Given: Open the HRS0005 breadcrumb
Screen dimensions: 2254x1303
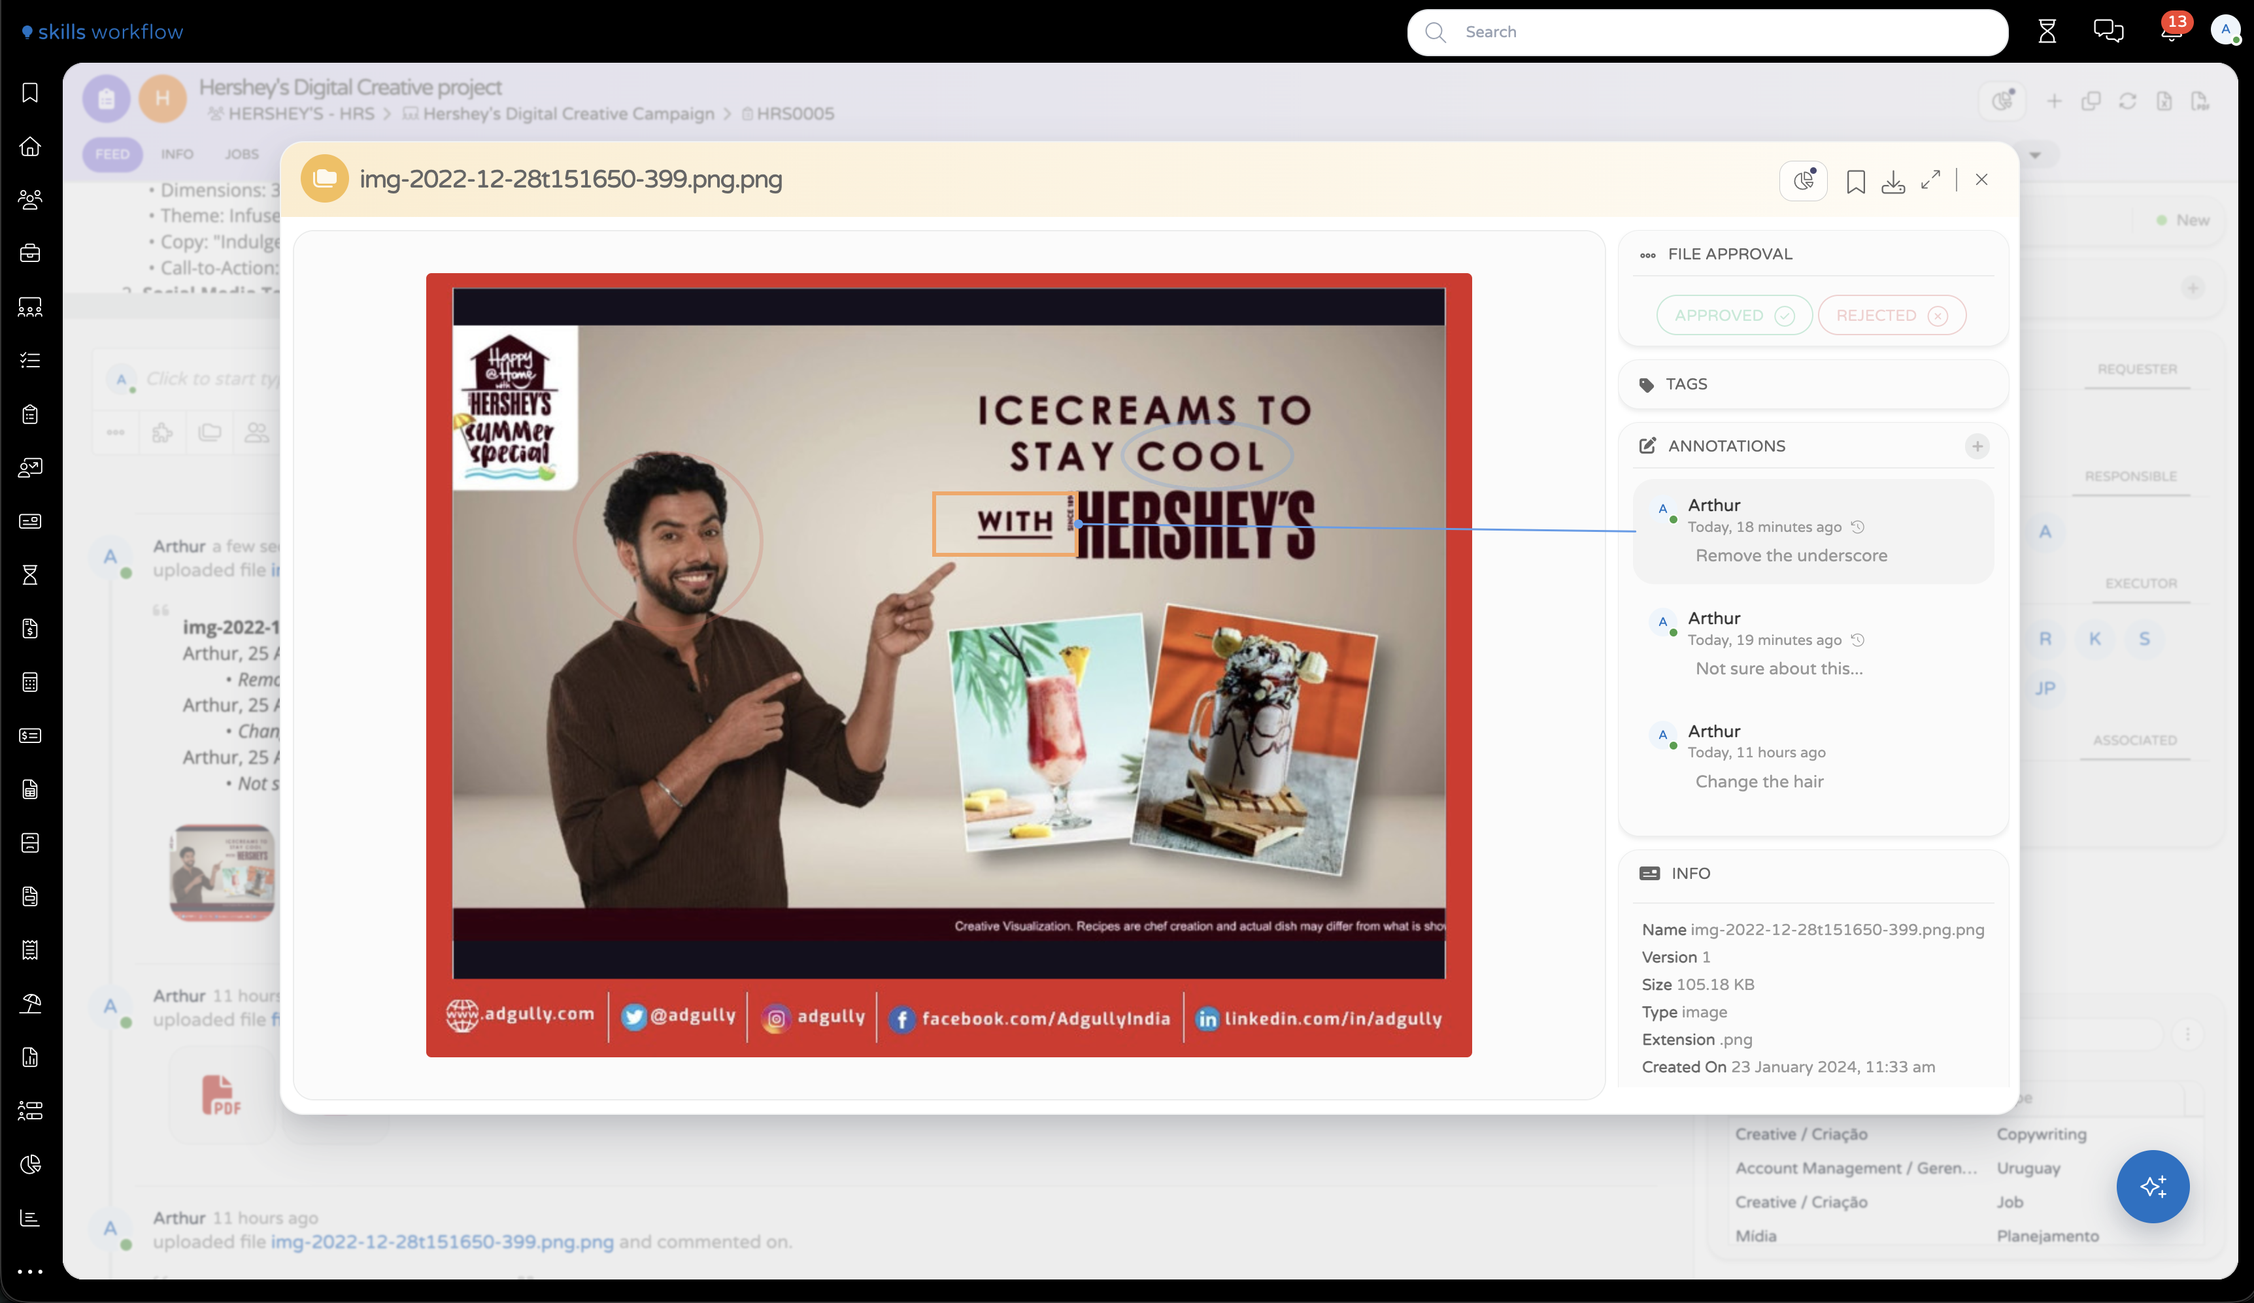Looking at the screenshot, I should (787, 114).
